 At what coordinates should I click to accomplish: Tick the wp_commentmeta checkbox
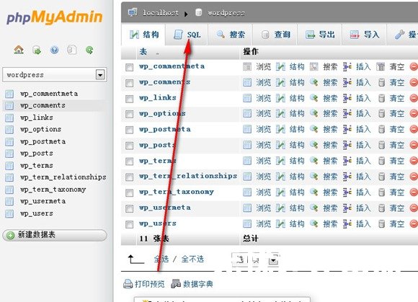click(129, 67)
